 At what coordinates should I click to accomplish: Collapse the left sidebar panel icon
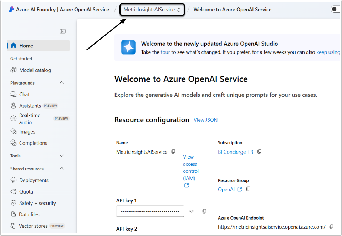click(x=62, y=31)
